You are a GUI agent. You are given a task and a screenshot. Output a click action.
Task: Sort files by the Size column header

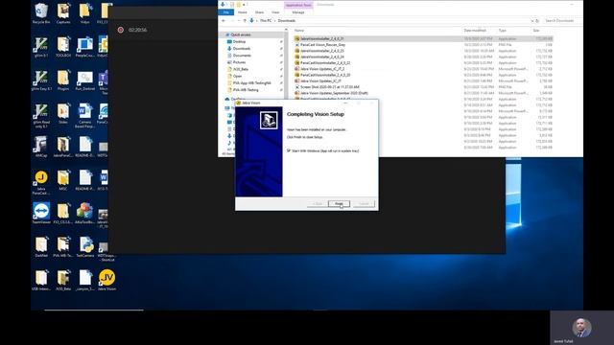(536, 30)
